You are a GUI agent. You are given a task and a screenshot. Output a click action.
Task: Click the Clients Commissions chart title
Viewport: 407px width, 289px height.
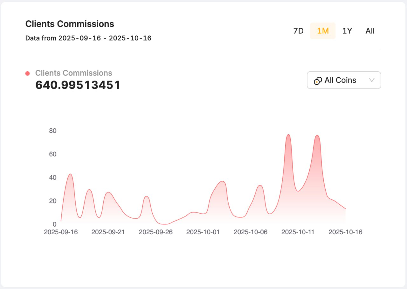[x=69, y=24]
